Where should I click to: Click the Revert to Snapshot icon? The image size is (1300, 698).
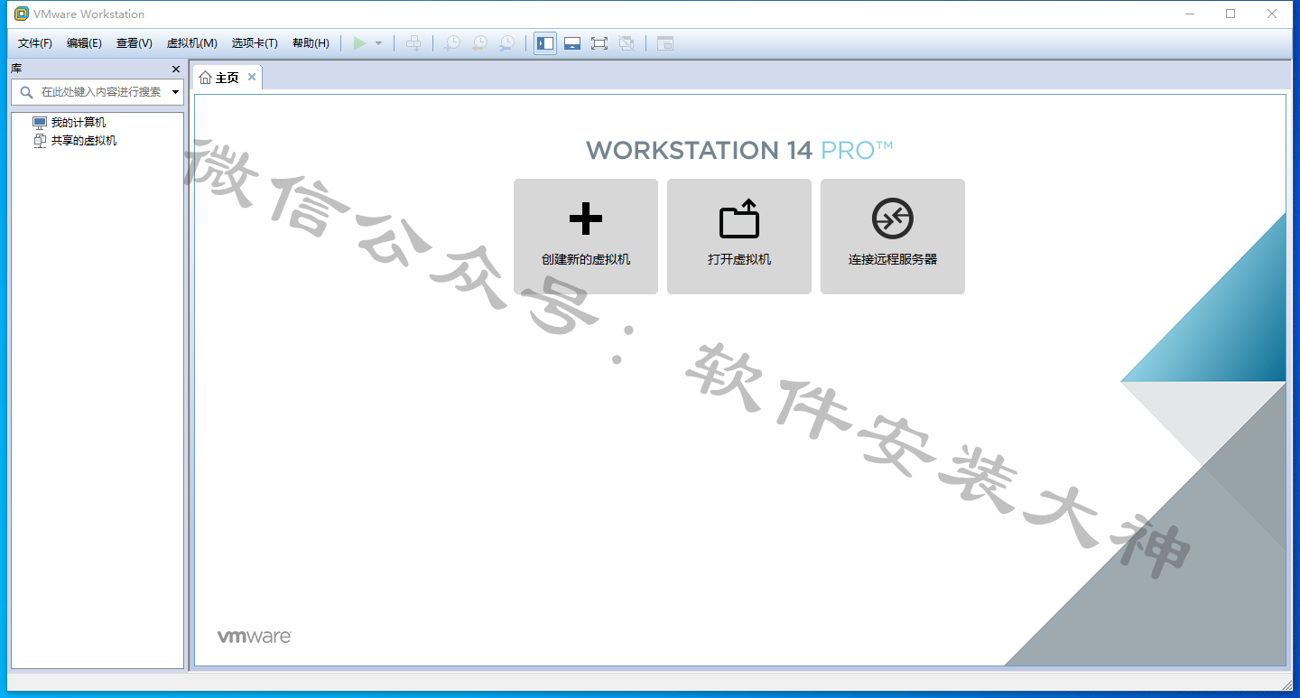pos(480,43)
